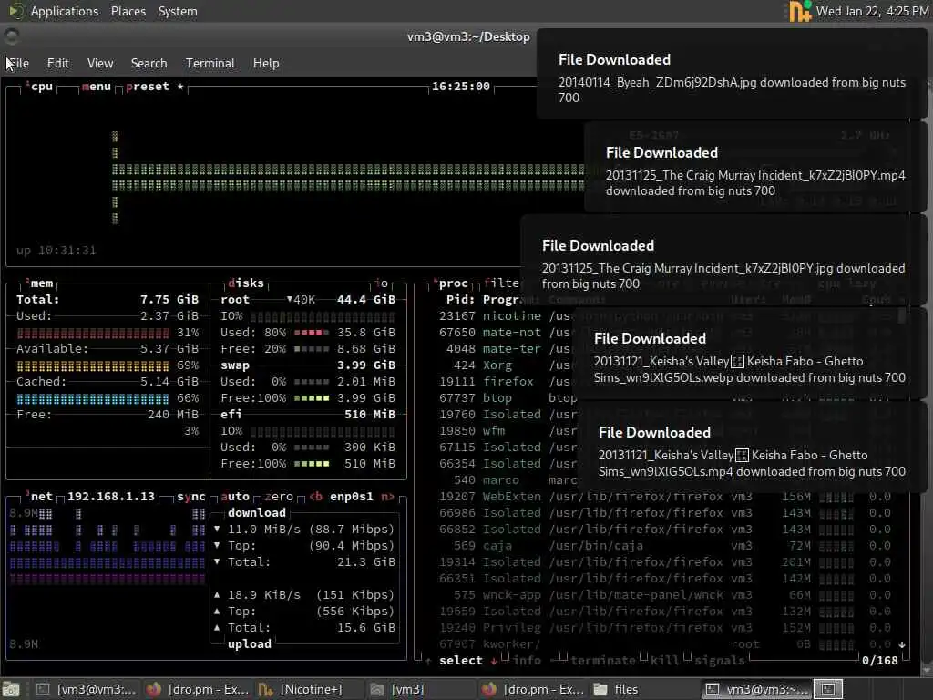
Task: Open the terminal Edit menu
Action: (x=57, y=63)
